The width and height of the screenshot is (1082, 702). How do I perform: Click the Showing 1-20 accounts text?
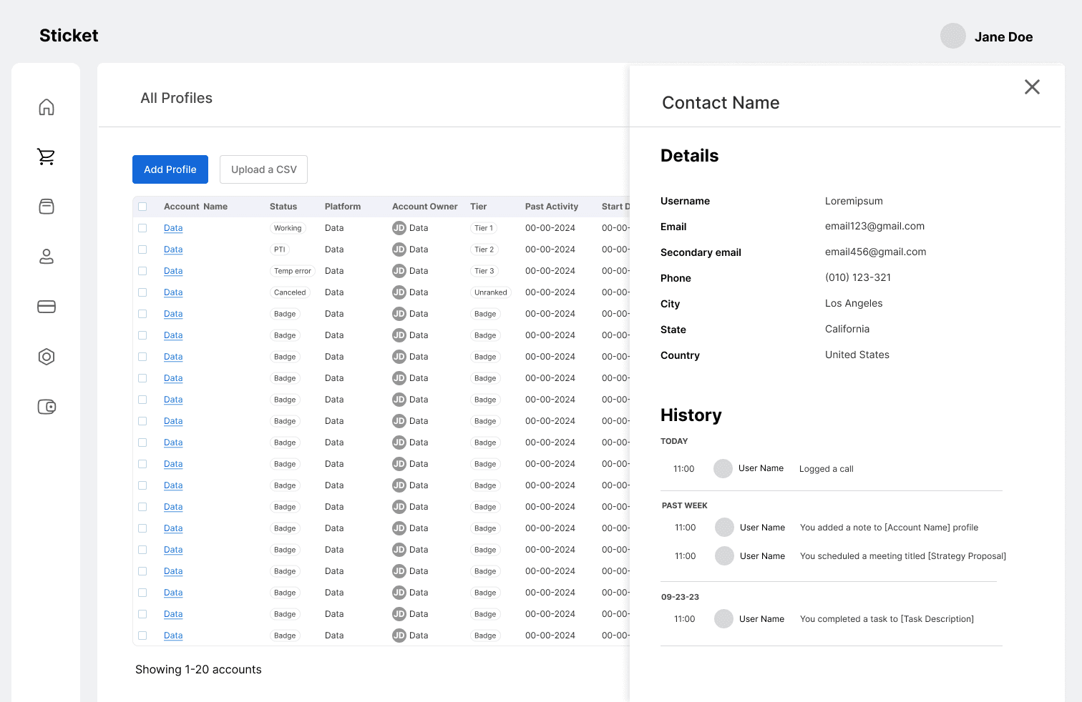(x=198, y=669)
